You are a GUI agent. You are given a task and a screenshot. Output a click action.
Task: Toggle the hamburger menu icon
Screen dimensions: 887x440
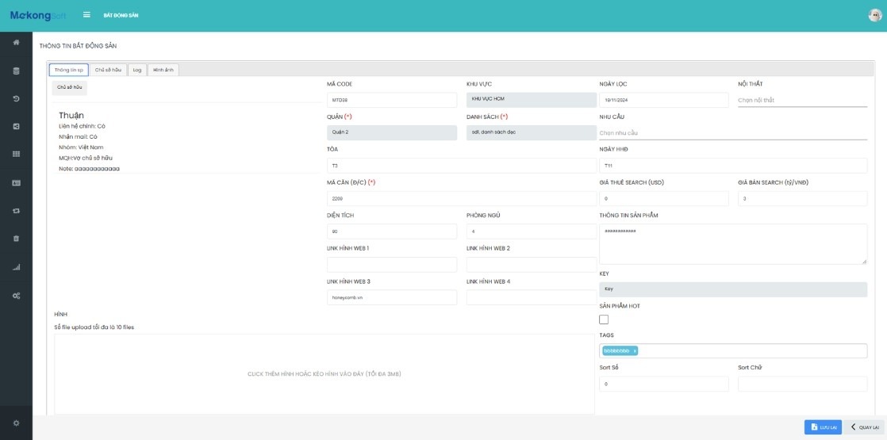point(86,15)
